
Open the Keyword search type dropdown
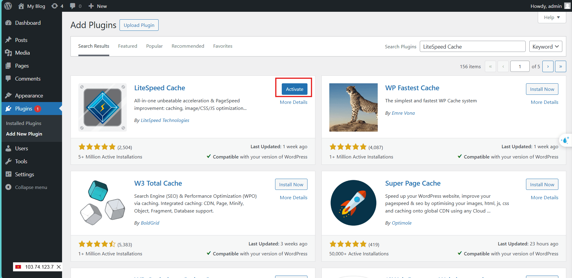coord(546,47)
